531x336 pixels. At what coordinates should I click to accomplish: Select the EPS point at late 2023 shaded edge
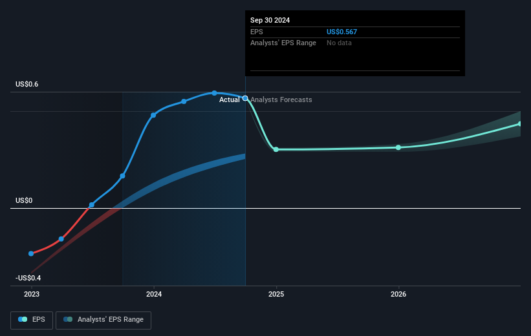coord(123,176)
